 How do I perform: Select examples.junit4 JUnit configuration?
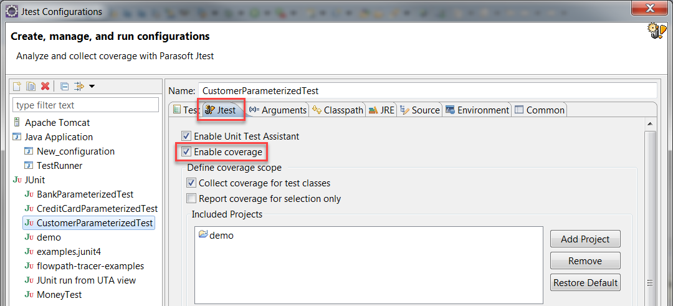[x=63, y=252]
